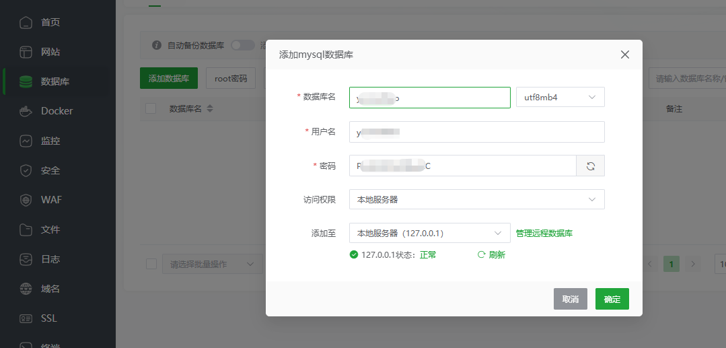Click the Files (文件) folder sidebar icon
Image resolution: width=726 pixels, height=348 pixels.
click(x=26, y=230)
